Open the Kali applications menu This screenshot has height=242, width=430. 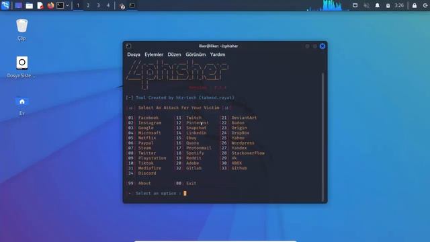pyautogui.click(x=5, y=5)
